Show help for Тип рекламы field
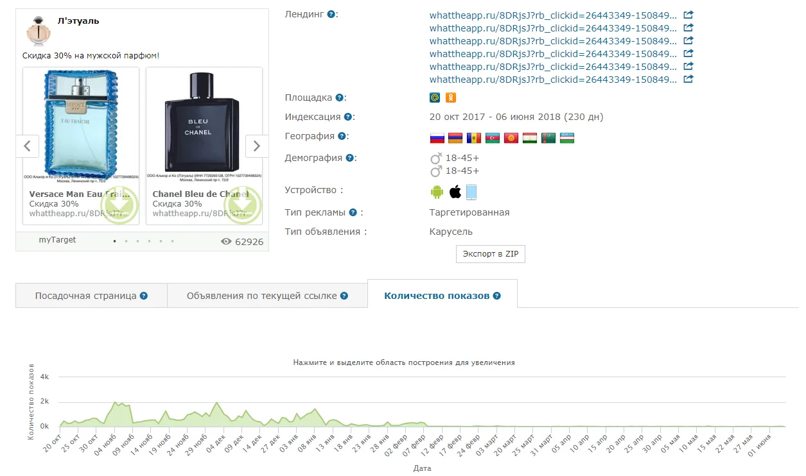This screenshot has width=806, height=476. [353, 212]
